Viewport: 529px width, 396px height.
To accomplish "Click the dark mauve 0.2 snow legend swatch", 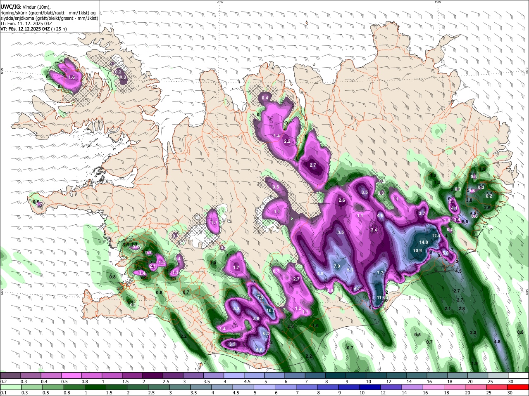I will [10, 376].
